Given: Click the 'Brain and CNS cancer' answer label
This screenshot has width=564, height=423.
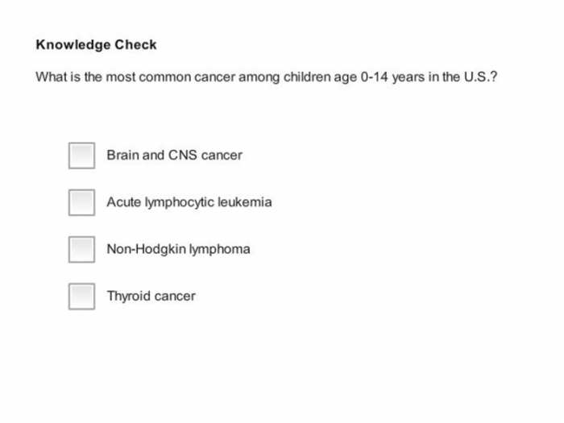Looking at the screenshot, I should coord(175,156).
